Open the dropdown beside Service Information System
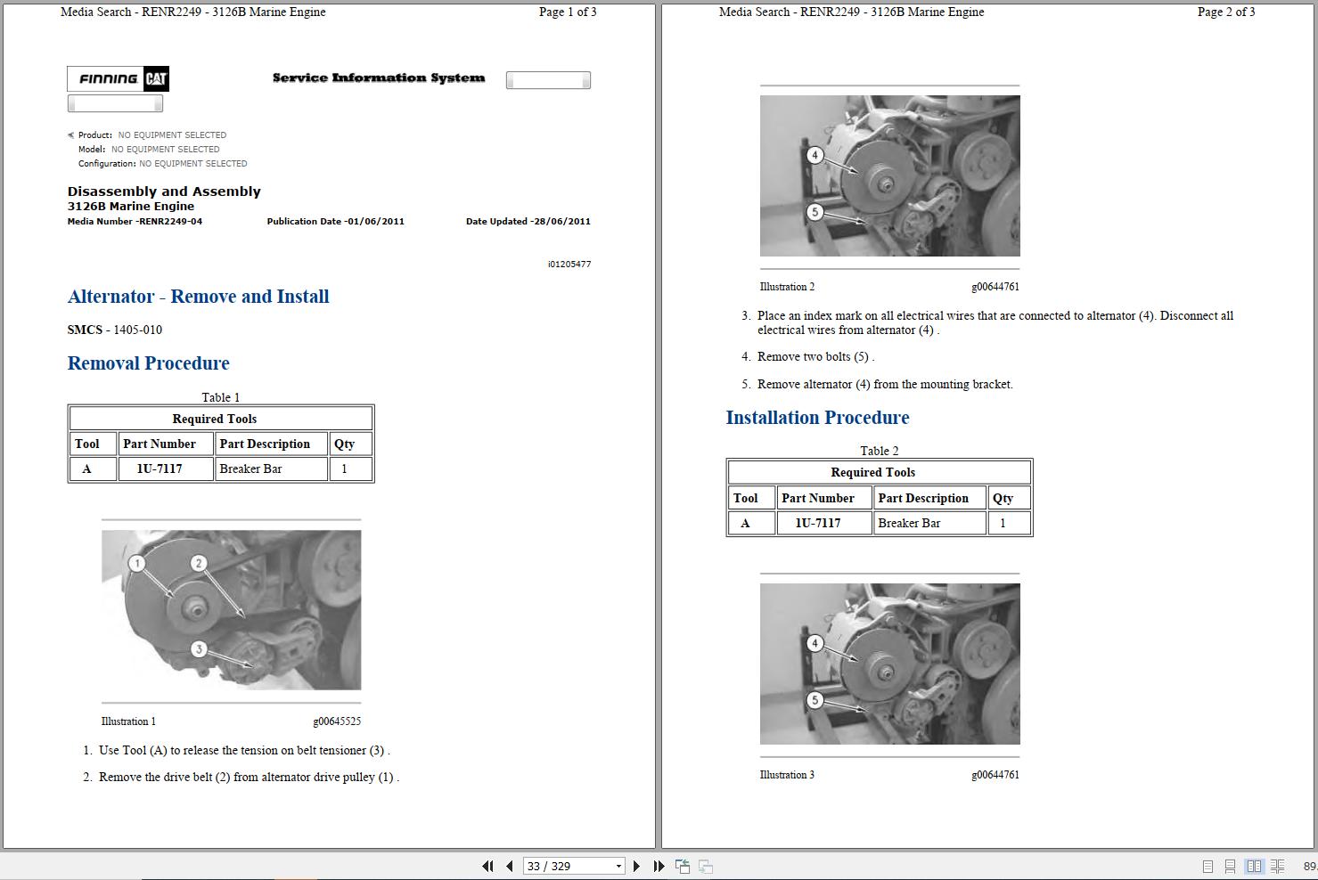This screenshot has width=1318, height=880. (547, 79)
